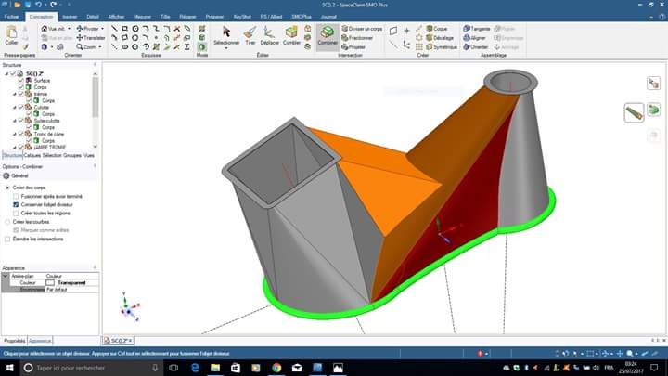Uncheck Conserver l'objet diviseur option
This screenshot has height=376, width=668.
tap(15, 205)
